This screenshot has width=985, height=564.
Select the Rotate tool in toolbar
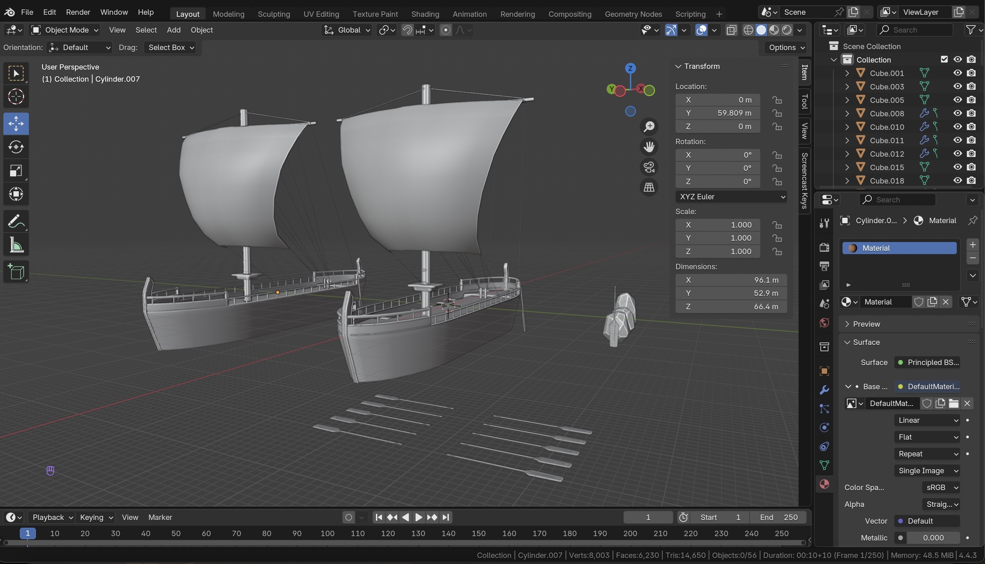(16, 147)
